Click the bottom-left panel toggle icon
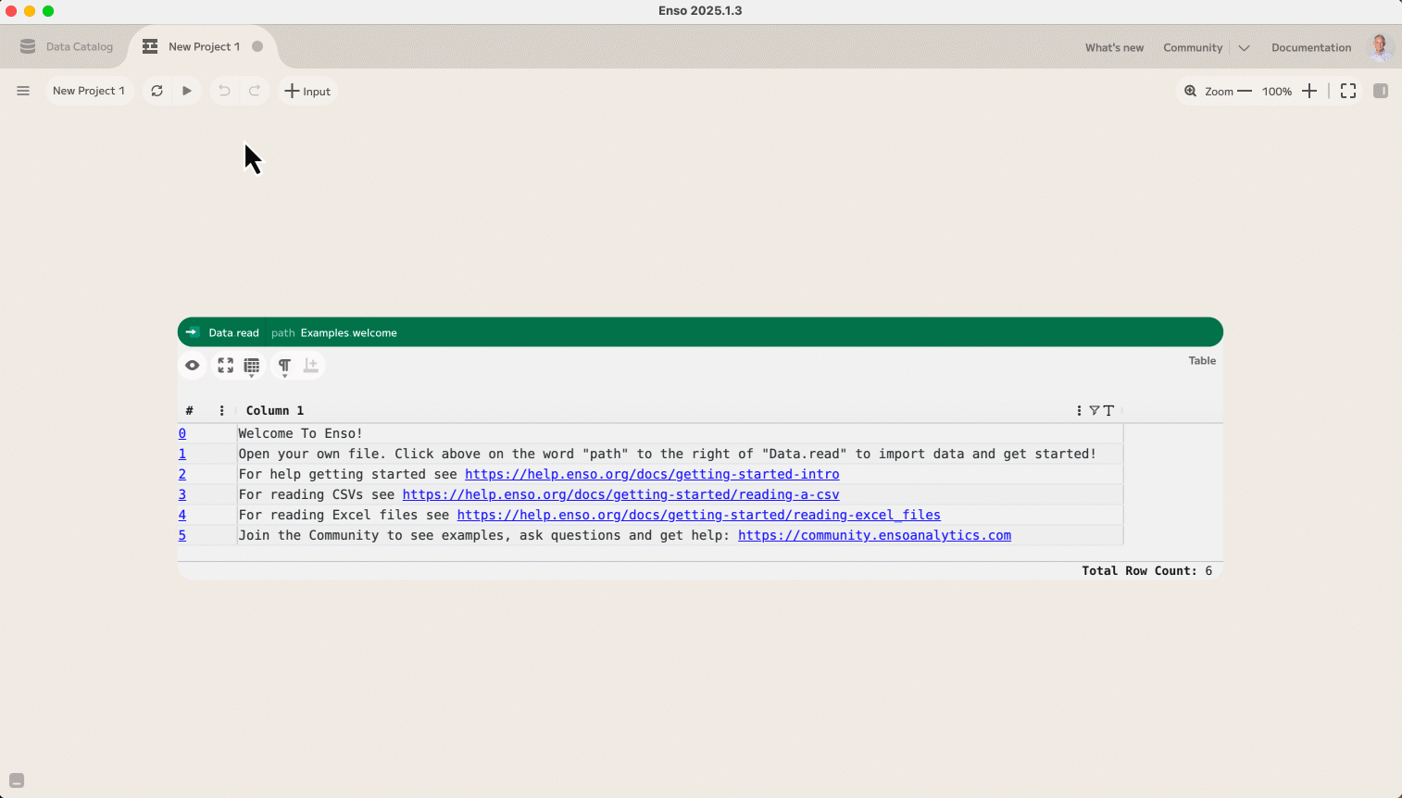The height and width of the screenshot is (798, 1402). [17, 780]
